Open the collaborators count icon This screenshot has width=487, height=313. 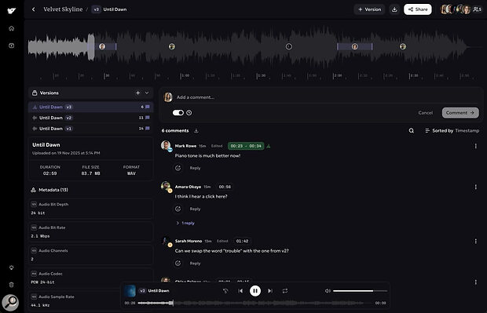point(477,9)
